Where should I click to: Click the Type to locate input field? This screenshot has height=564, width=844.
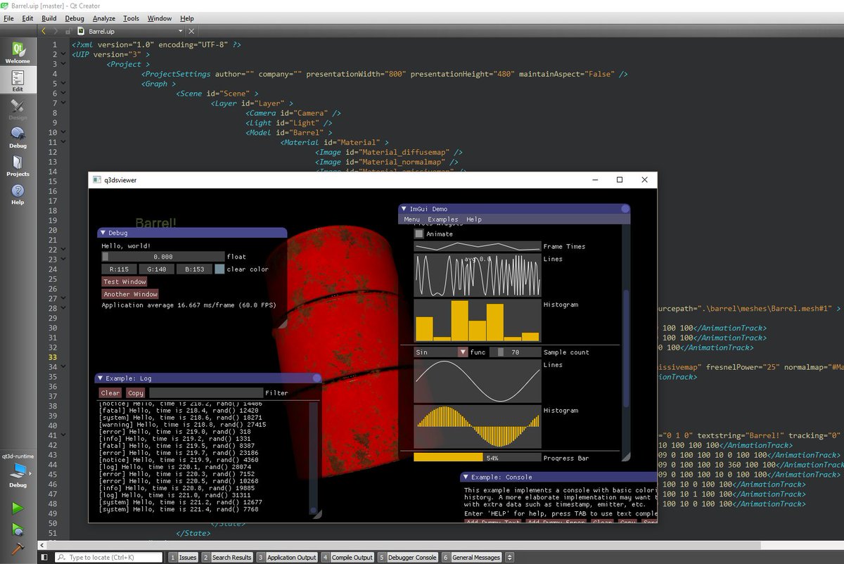[x=110, y=557]
